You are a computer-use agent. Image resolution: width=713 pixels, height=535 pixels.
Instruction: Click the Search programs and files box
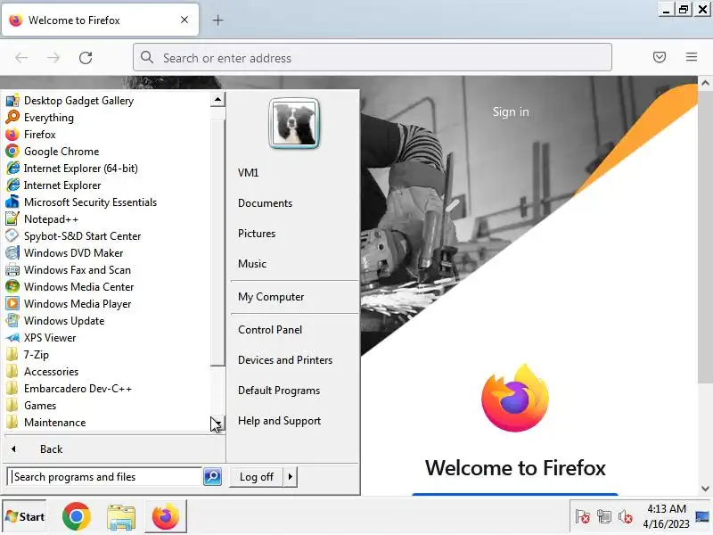[x=104, y=476]
